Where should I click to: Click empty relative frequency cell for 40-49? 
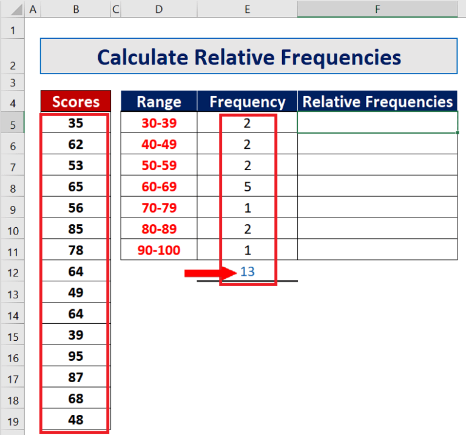tap(377, 143)
